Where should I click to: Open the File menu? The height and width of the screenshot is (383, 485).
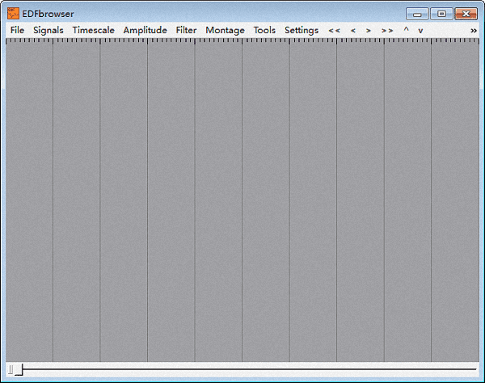pyautogui.click(x=18, y=31)
